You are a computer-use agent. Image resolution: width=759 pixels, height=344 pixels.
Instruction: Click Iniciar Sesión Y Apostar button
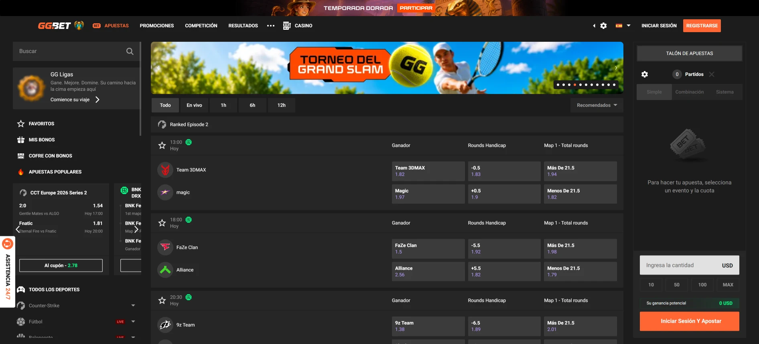point(689,321)
